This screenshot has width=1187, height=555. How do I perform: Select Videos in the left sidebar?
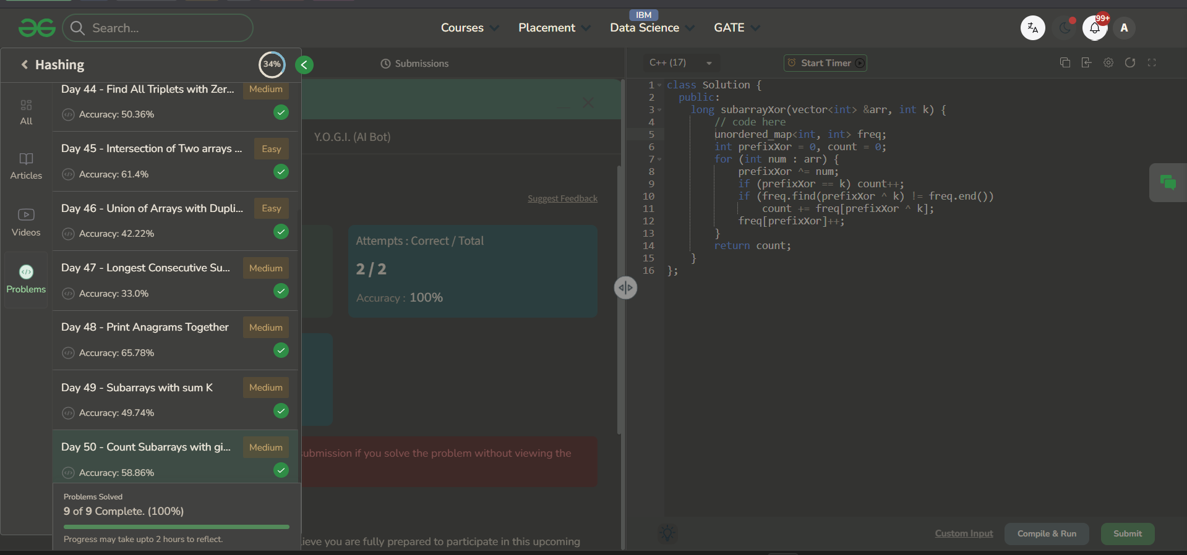coord(26,222)
